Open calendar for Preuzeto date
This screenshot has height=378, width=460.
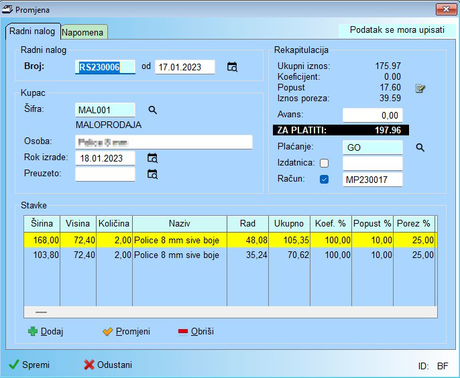point(152,174)
